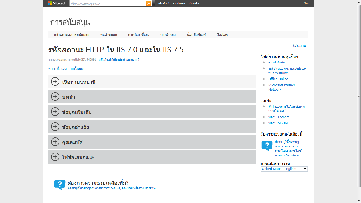Click the support search input field

108,3
